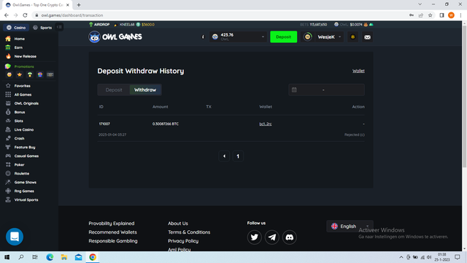Open Recommened Wallets link

pyautogui.click(x=112, y=232)
